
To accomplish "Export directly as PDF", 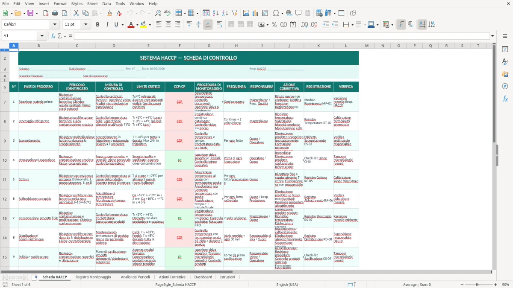I will 45,13.
